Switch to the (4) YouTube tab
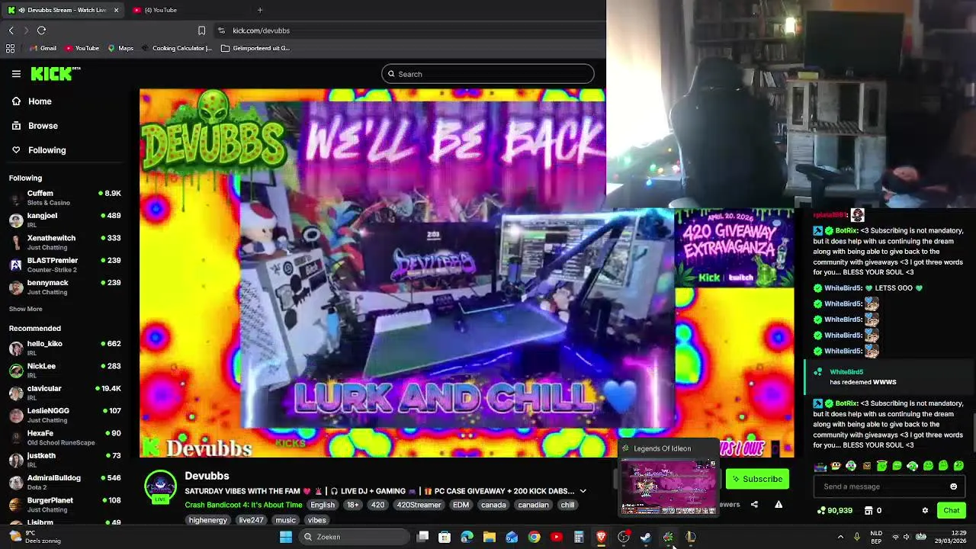Screen dimensions: 976x549 click(160, 10)
